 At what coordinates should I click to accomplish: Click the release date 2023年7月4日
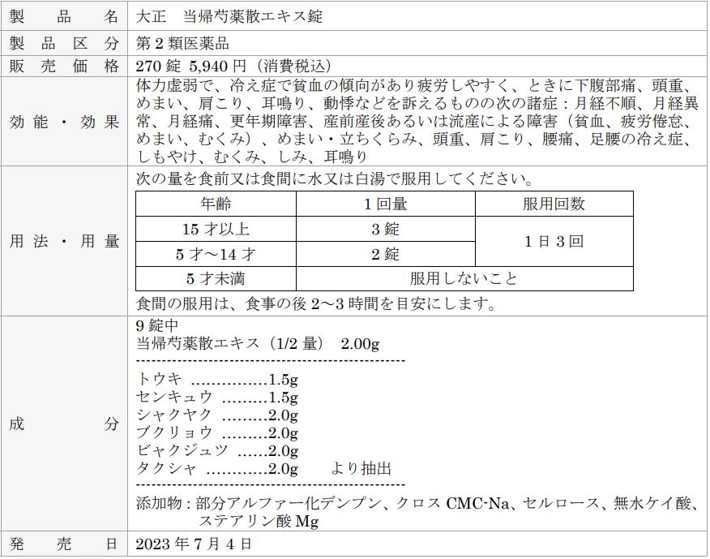coord(193,544)
